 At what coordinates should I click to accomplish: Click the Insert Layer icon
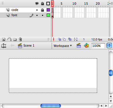point(4,40)
